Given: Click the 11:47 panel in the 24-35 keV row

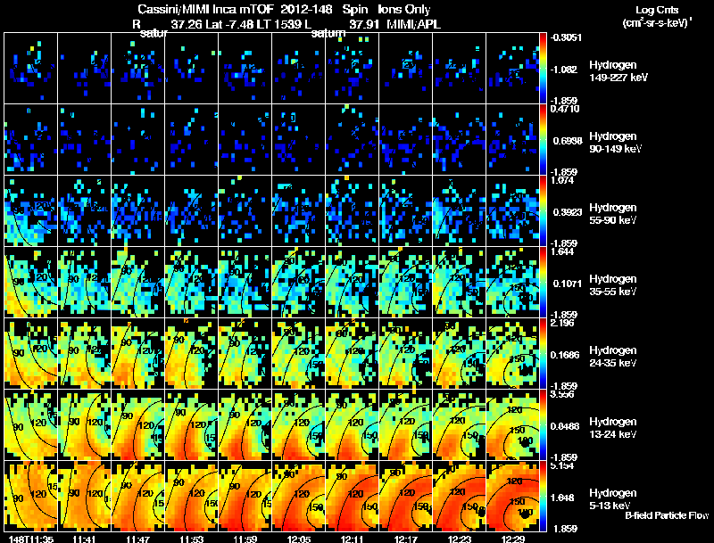Looking at the screenshot, I should 138,354.
